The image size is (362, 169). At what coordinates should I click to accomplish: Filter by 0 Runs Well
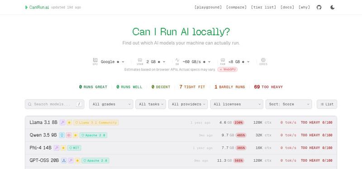(x=129, y=87)
